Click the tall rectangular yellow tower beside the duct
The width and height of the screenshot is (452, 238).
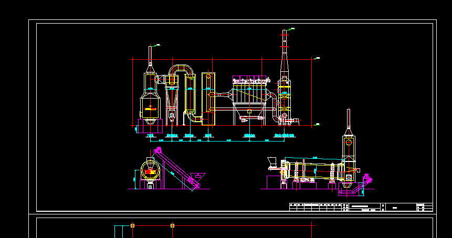(x=208, y=99)
